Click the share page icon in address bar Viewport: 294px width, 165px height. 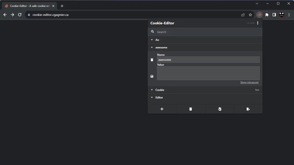243,15
